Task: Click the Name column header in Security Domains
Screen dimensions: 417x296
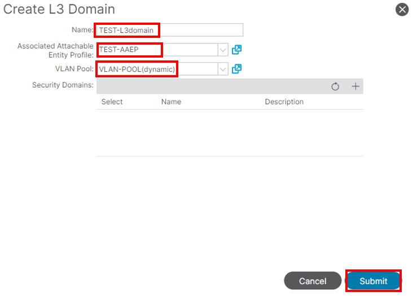Action: coord(171,102)
